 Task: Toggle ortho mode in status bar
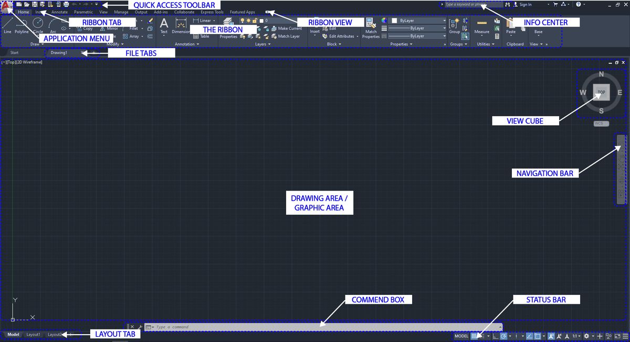(x=495, y=336)
